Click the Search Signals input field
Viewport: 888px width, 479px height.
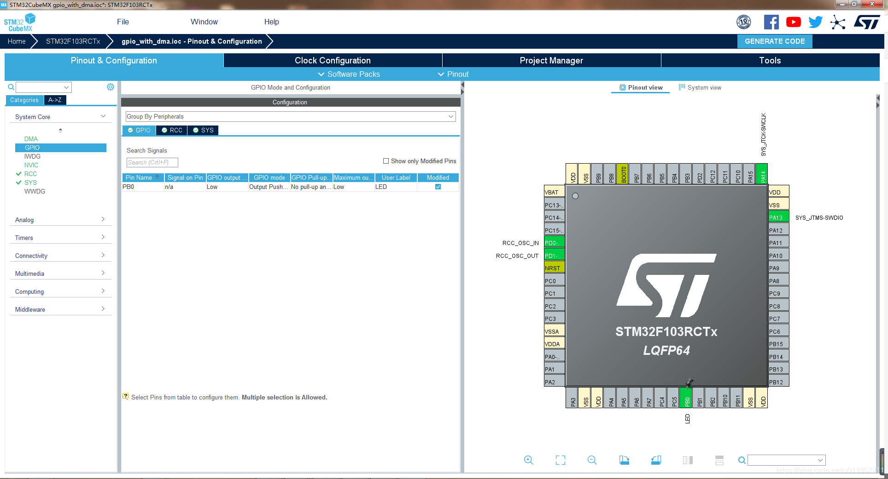pyautogui.click(x=152, y=162)
